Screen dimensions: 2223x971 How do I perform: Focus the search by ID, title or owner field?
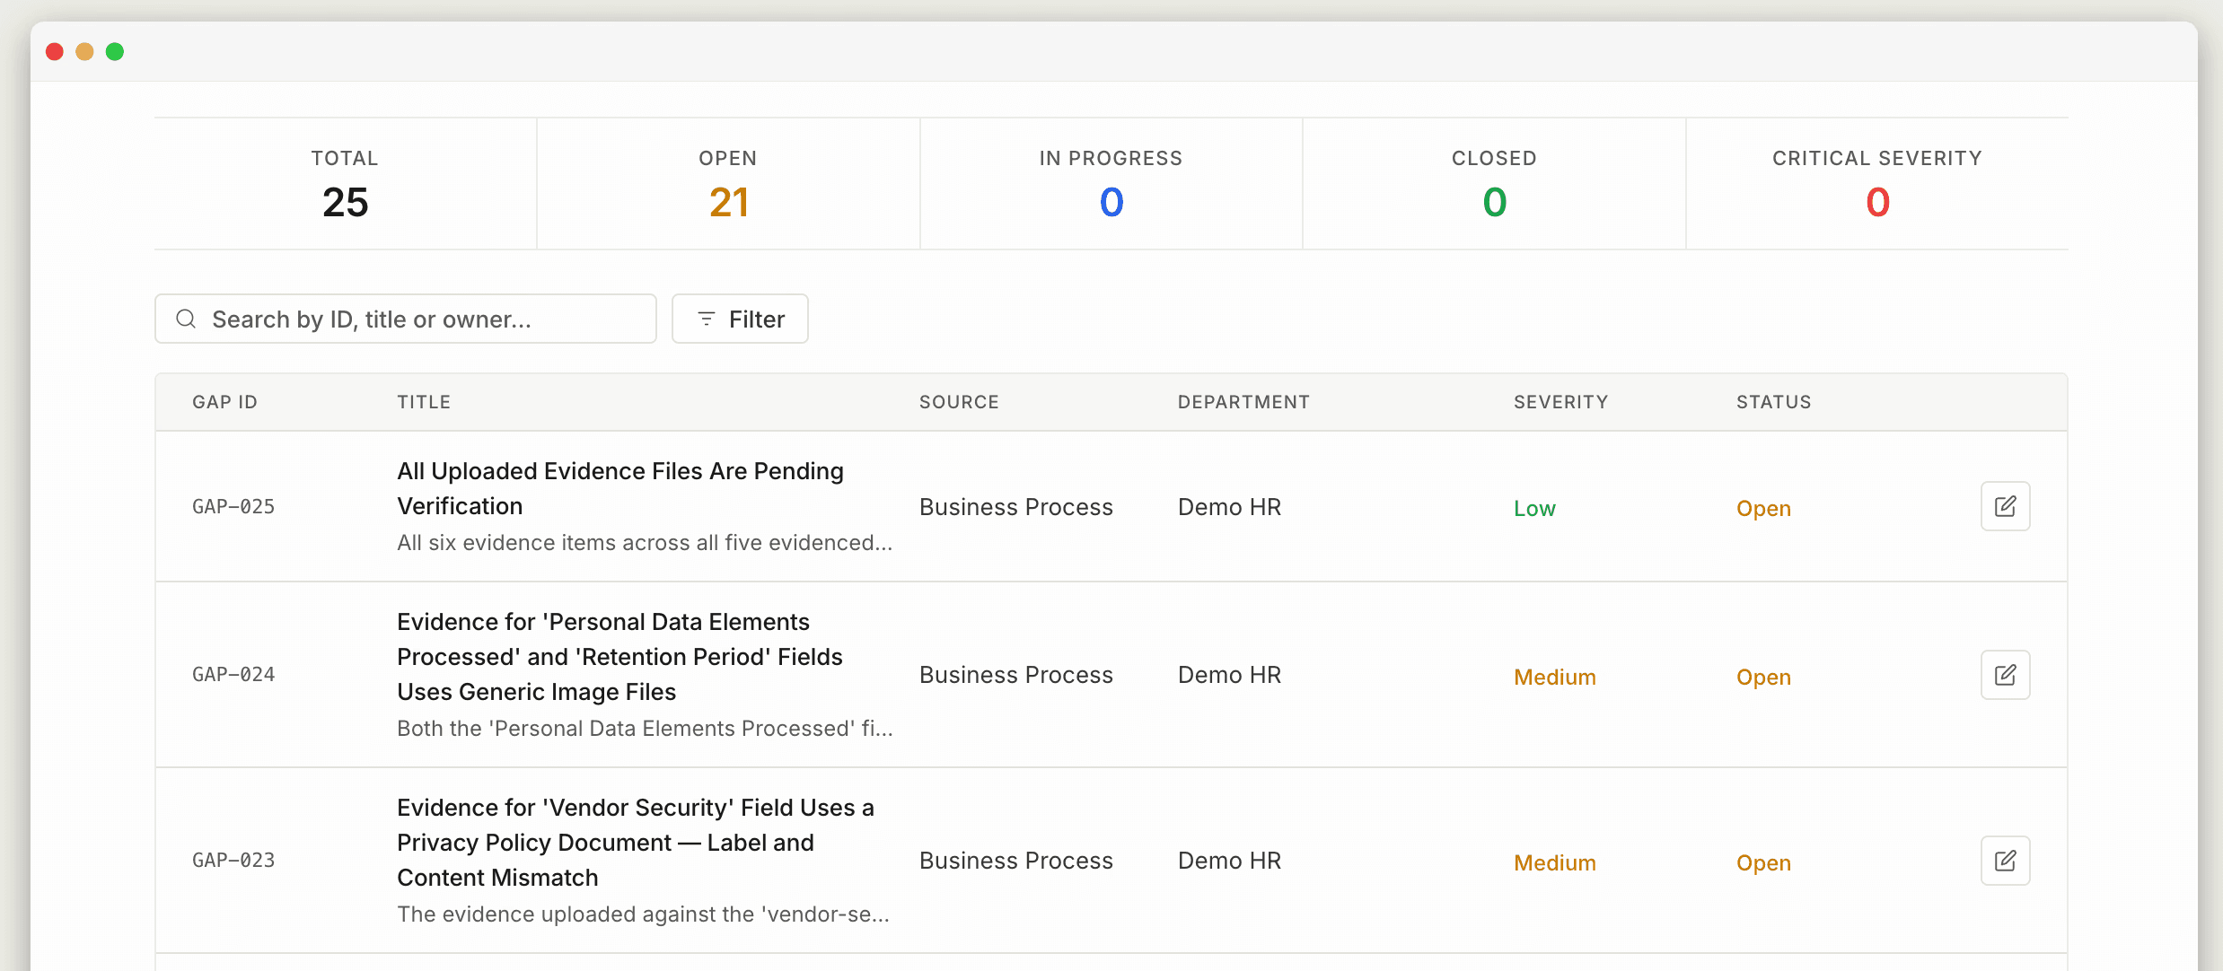coord(406,319)
